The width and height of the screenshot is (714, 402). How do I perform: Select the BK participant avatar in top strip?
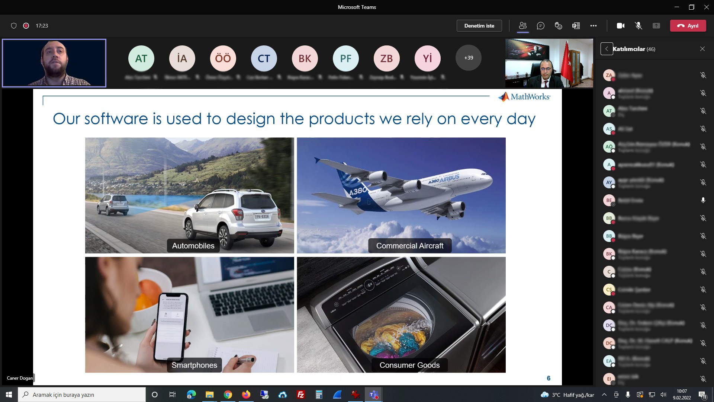point(305,58)
